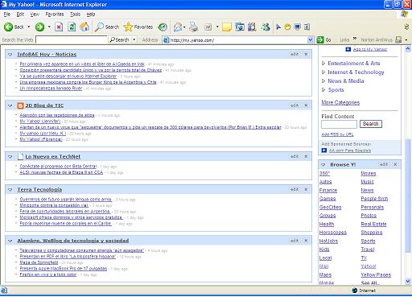The height and width of the screenshot is (297, 412).
Task: Open the Real Estate link
Action: click(373, 224)
